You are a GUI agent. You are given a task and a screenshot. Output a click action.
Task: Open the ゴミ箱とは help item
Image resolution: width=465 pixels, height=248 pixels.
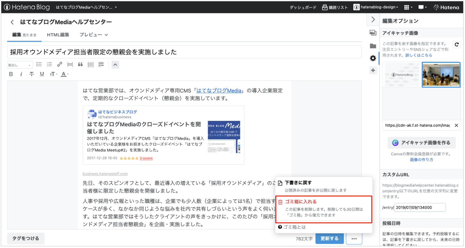pyautogui.click(x=292, y=227)
